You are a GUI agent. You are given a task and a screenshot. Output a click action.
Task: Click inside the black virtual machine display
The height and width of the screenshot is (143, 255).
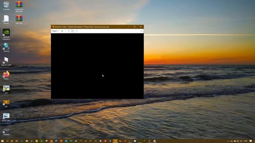97,66
